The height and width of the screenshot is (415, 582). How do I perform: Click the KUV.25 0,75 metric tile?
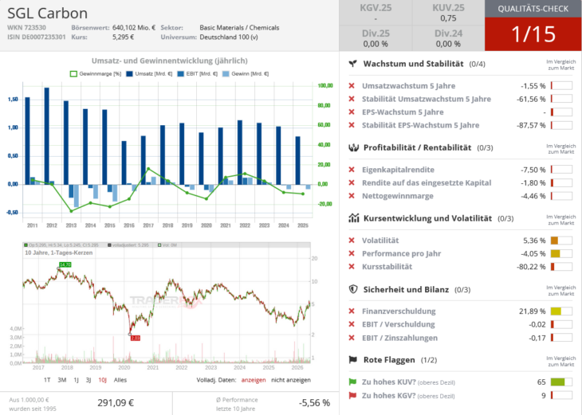[448, 13]
